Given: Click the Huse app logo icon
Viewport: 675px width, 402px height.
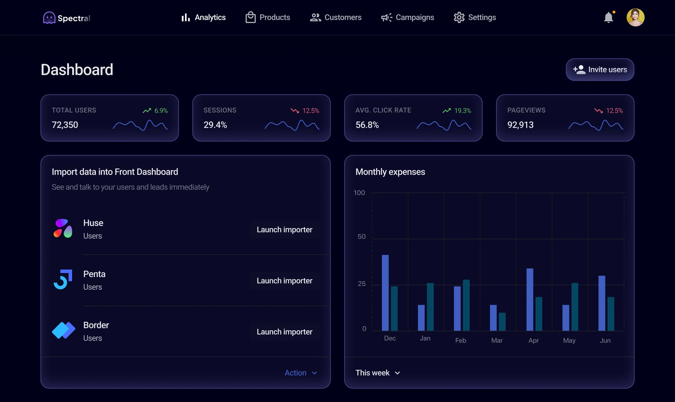Looking at the screenshot, I should (x=63, y=228).
